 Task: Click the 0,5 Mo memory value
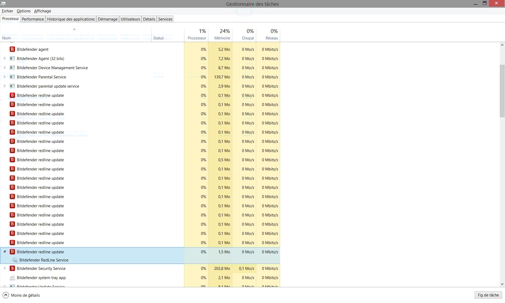pyautogui.click(x=224, y=160)
